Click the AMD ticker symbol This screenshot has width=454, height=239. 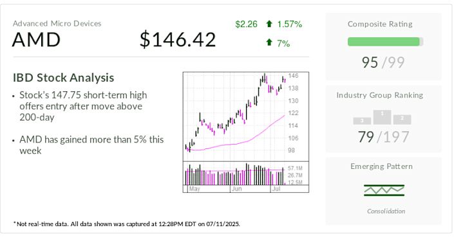[x=37, y=40]
